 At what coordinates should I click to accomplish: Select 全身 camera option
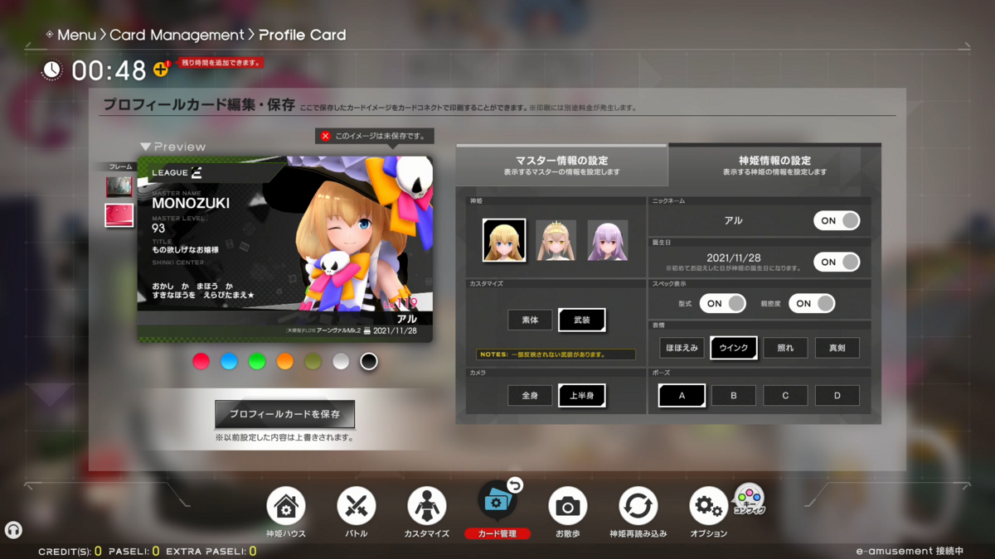pos(530,396)
